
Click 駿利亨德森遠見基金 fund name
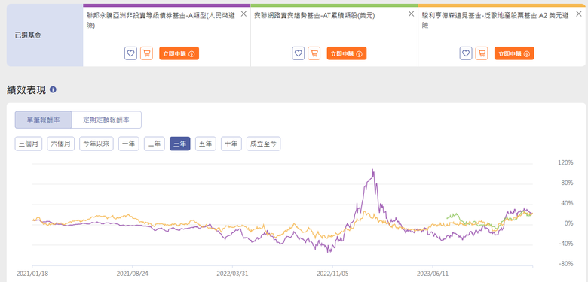pyautogui.click(x=496, y=20)
